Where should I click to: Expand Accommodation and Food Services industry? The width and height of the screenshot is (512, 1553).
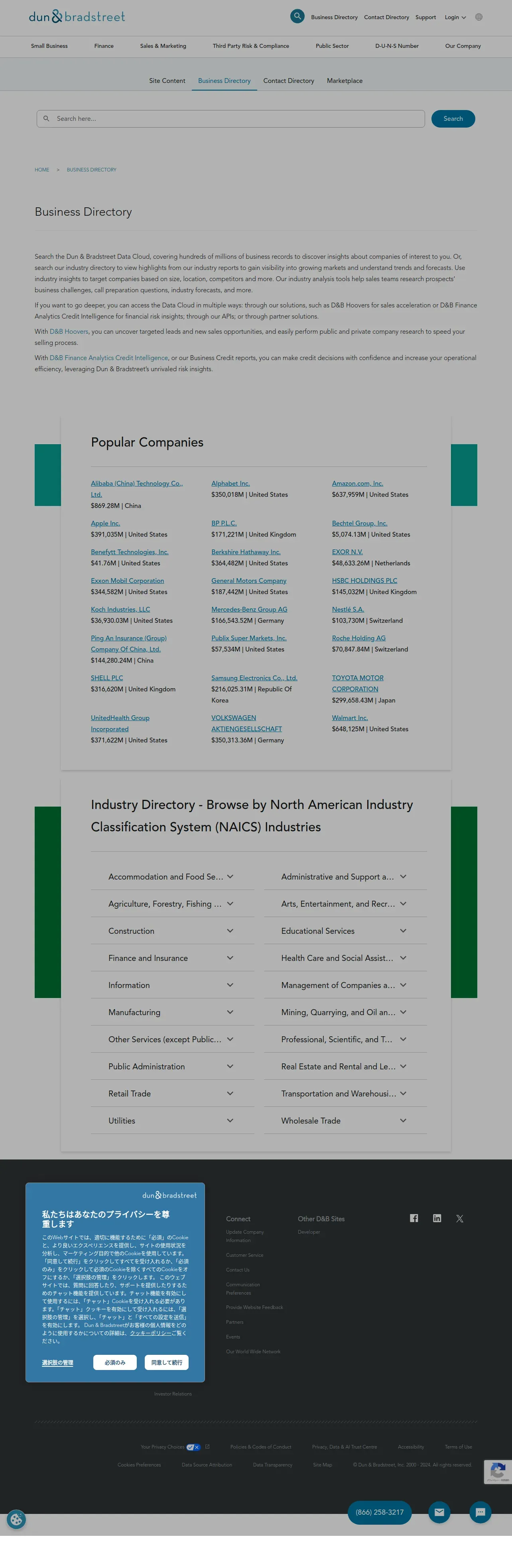(173, 876)
